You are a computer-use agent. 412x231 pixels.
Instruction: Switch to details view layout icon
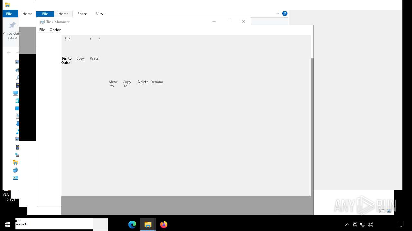(382, 211)
